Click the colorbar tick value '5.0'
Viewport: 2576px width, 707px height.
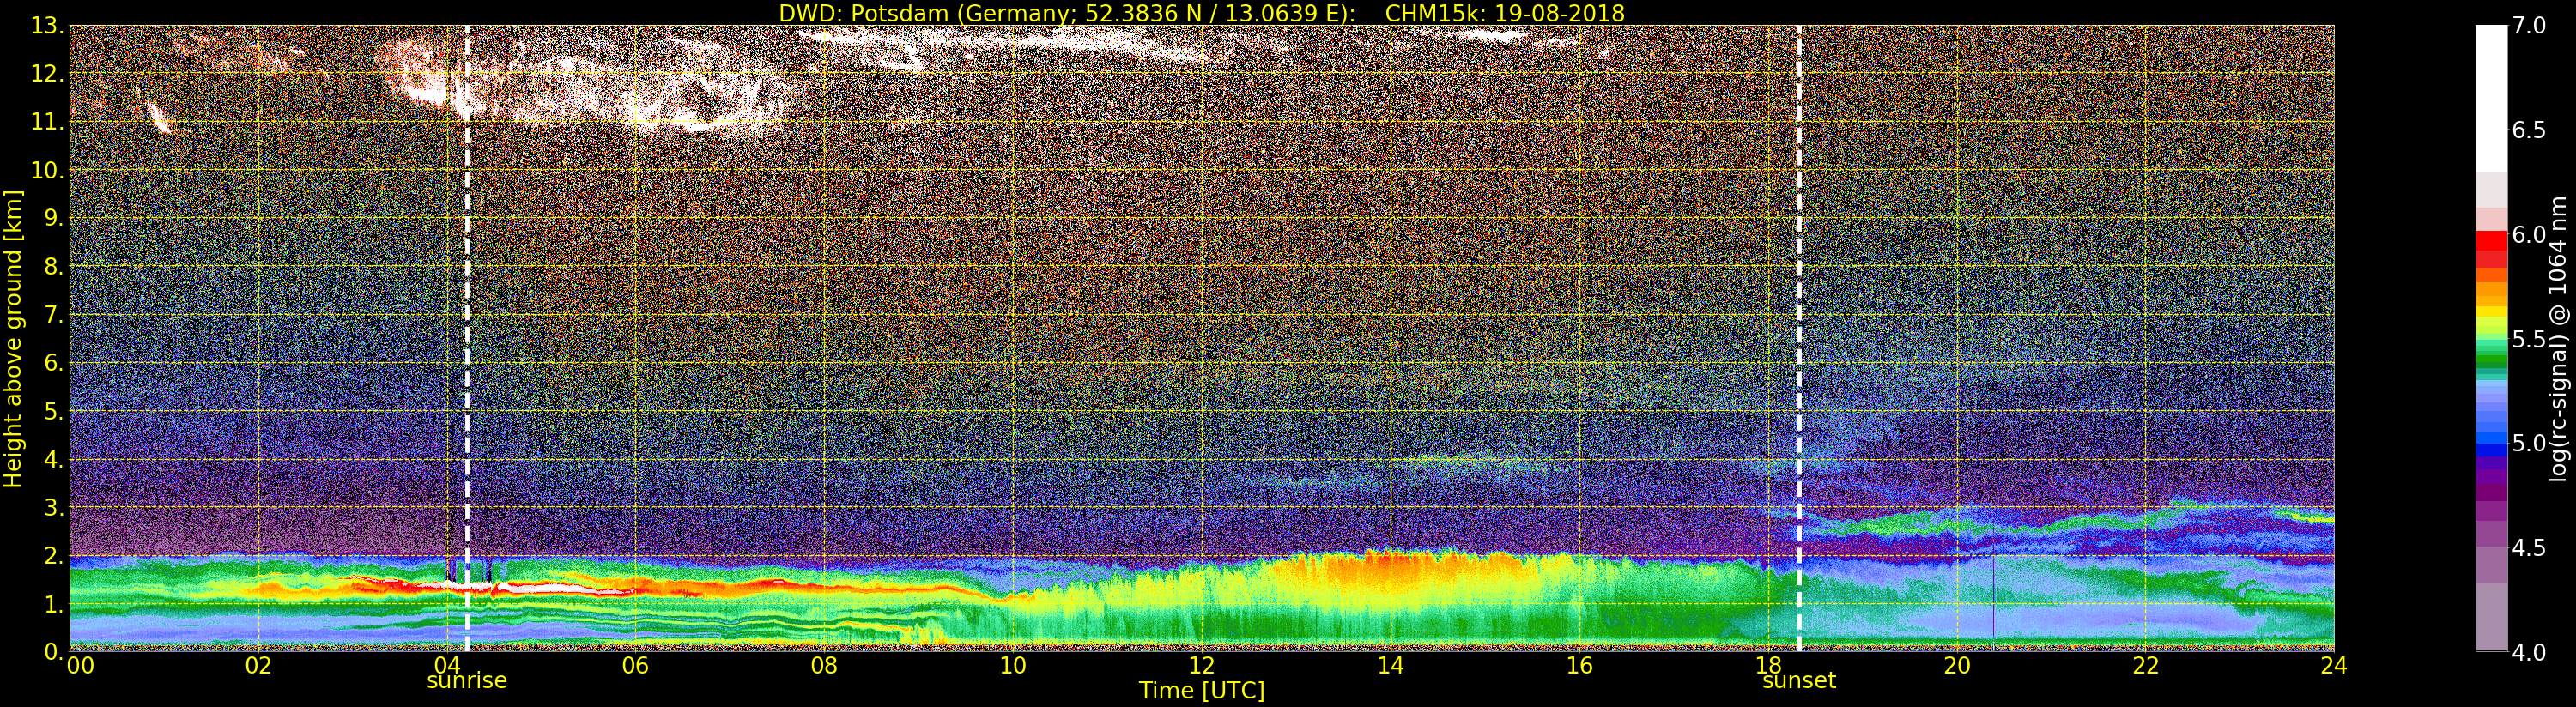[2529, 443]
